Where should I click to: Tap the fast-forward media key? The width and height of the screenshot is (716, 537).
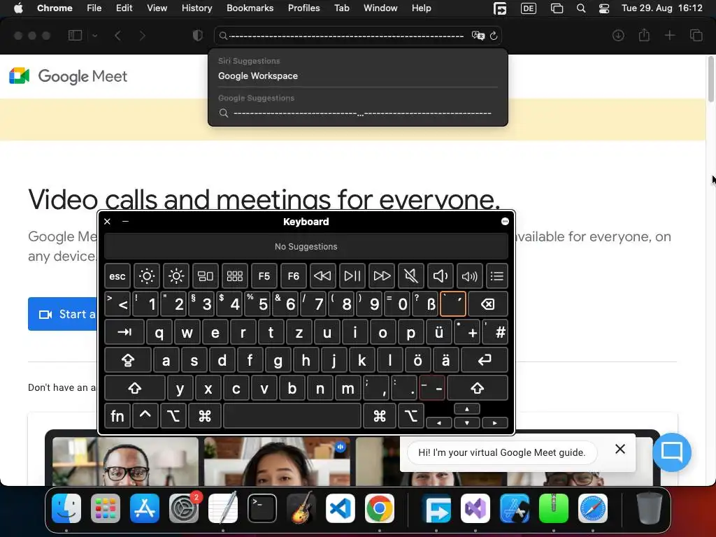382,276
